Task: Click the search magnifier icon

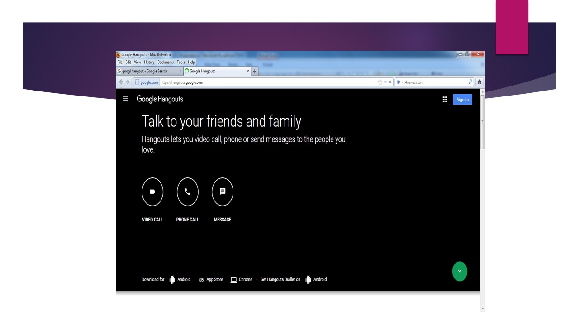Action: tap(470, 82)
